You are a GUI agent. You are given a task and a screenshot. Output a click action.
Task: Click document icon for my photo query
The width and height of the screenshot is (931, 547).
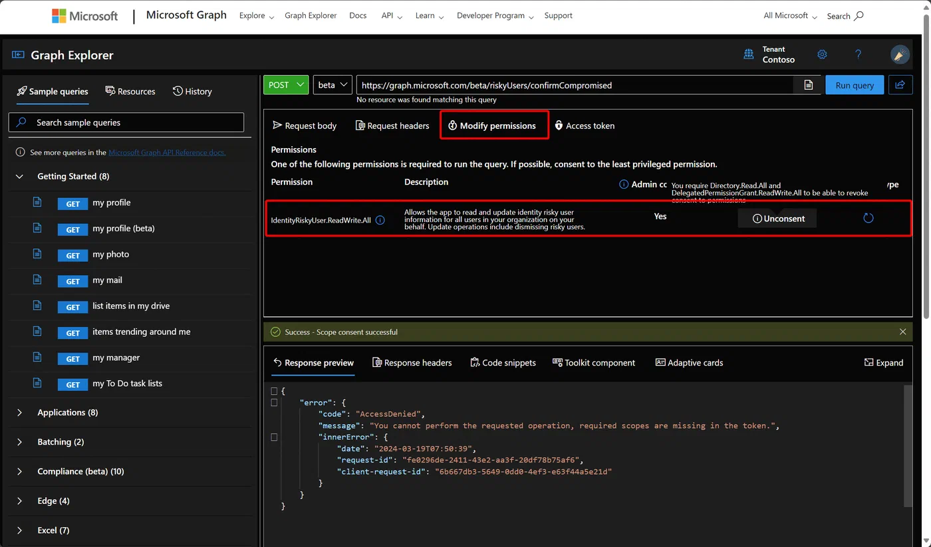(37, 254)
